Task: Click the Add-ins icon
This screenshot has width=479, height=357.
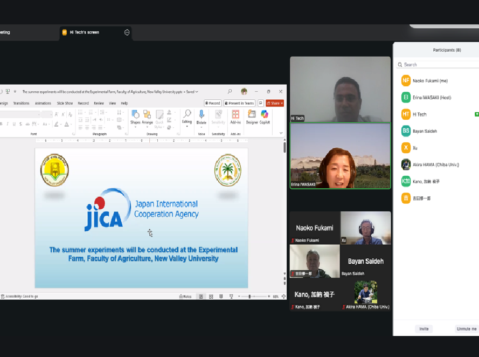Action: pos(235,114)
